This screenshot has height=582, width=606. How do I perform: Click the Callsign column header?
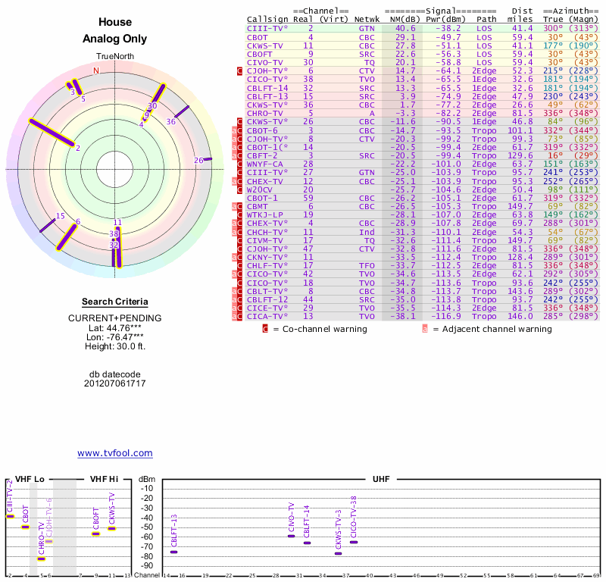pyautogui.click(x=268, y=20)
